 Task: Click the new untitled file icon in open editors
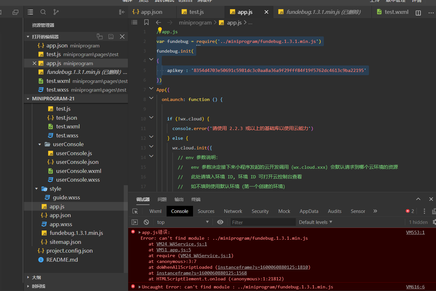coord(100,36)
